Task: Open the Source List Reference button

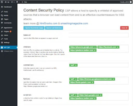Action: [54, 28]
